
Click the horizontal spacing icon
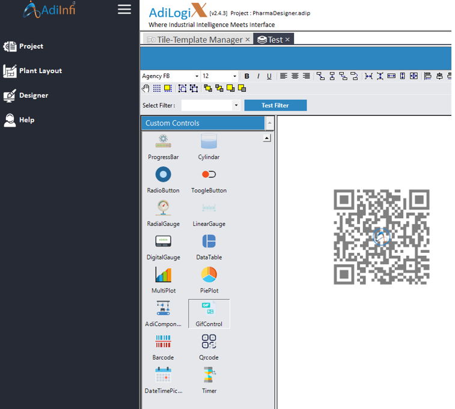point(368,76)
